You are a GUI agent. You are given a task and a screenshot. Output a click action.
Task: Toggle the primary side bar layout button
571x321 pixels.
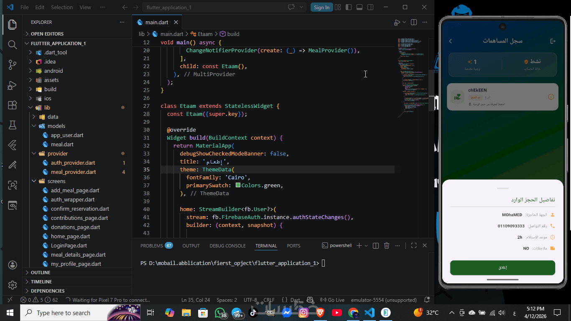(x=349, y=7)
